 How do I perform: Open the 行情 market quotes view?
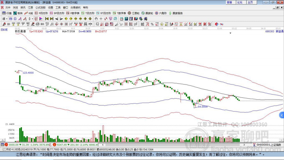7,13
